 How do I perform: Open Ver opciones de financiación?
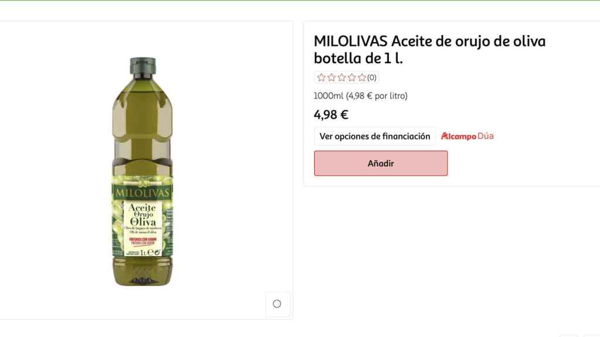374,136
